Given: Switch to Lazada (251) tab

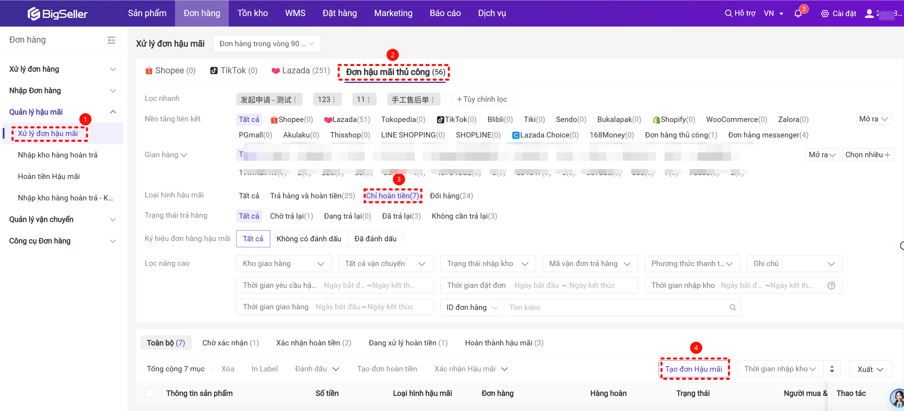Looking at the screenshot, I should 301,70.
